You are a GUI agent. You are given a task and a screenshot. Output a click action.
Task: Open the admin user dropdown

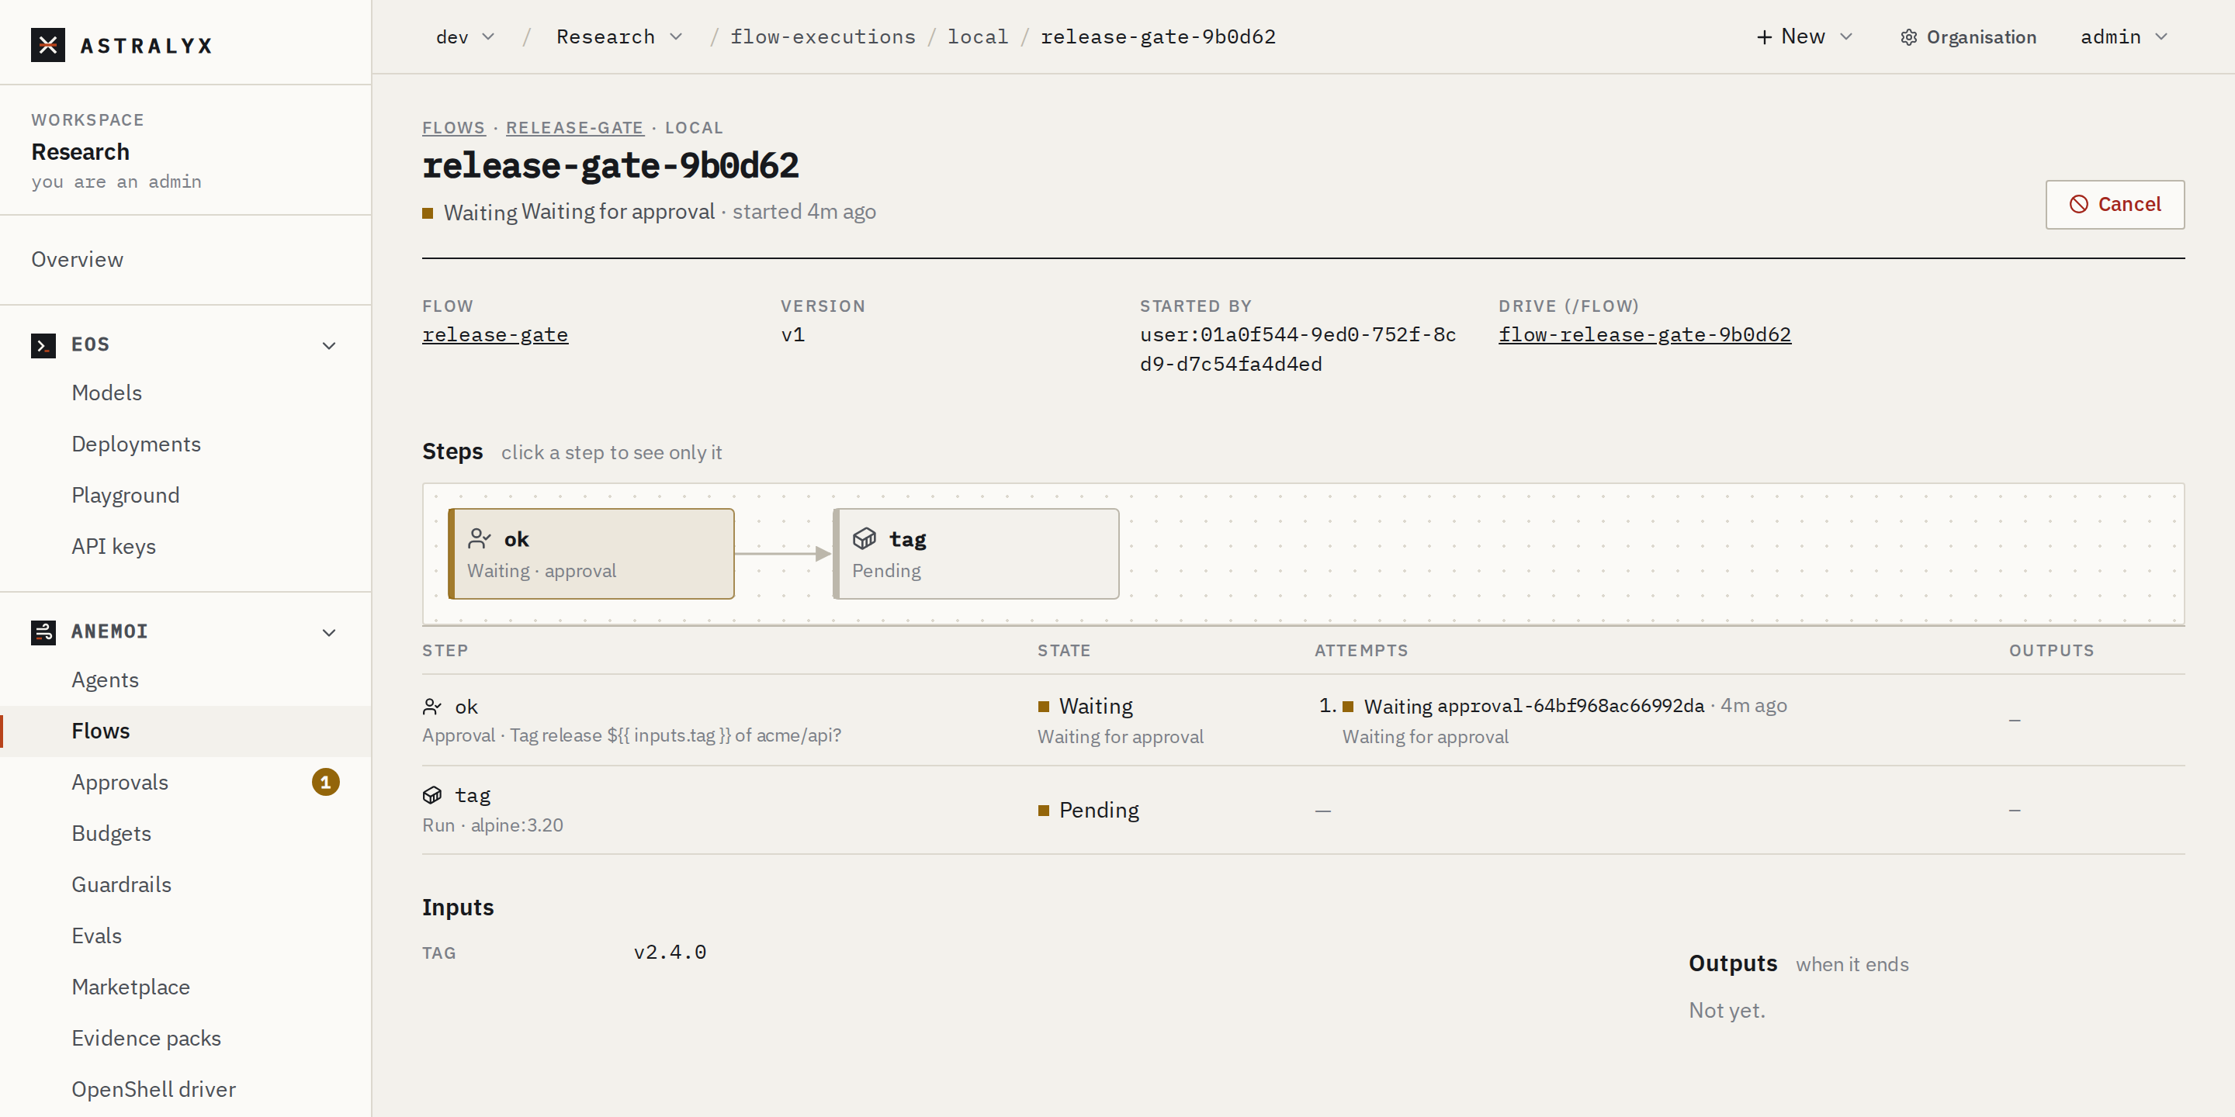coord(2123,37)
